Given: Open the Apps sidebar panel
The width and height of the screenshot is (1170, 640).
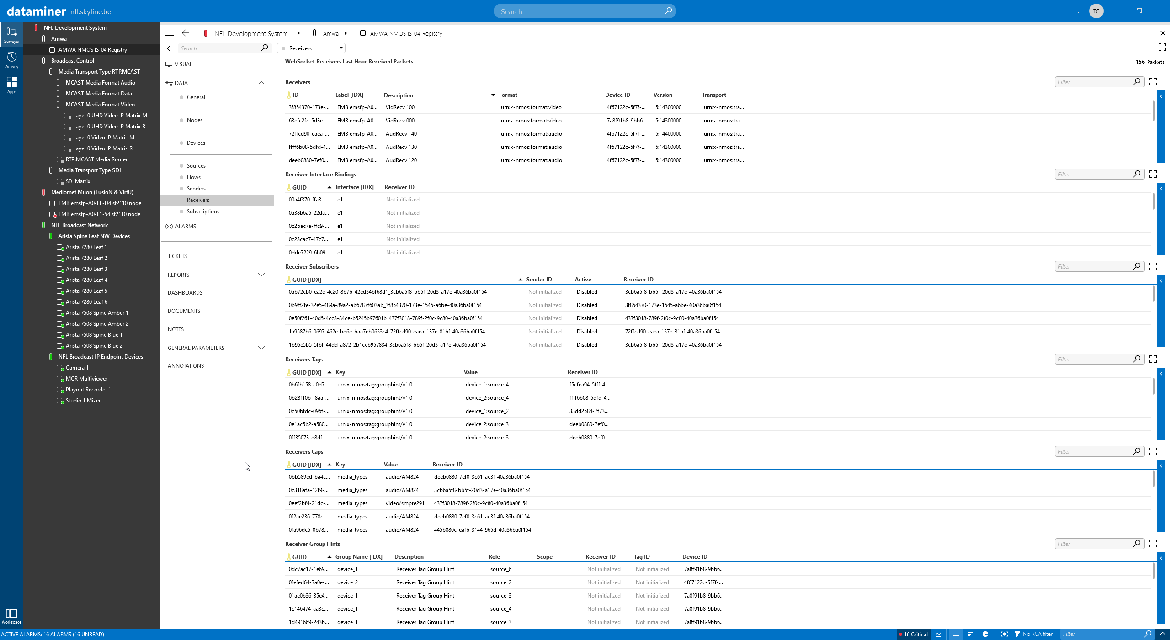Looking at the screenshot, I should (x=11, y=85).
